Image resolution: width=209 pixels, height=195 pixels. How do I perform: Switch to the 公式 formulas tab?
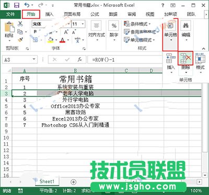(95, 14)
